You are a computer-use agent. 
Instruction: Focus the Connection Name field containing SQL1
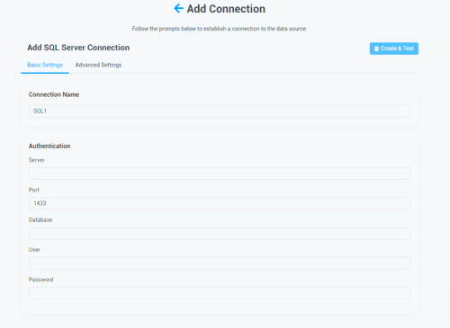[x=220, y=111]
